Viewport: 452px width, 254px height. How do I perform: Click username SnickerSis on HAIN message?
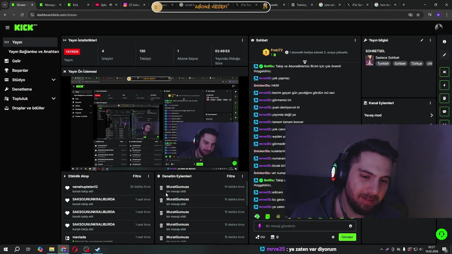click(262, 85)
